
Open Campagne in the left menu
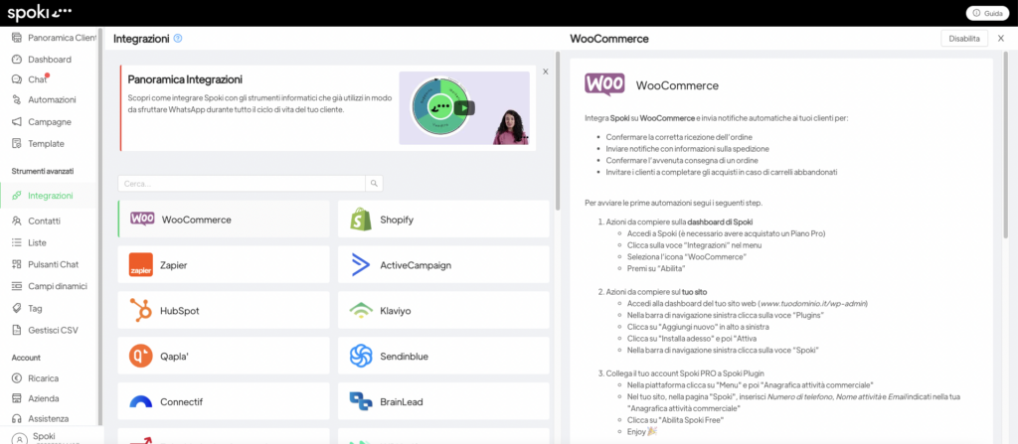point(50,121)
